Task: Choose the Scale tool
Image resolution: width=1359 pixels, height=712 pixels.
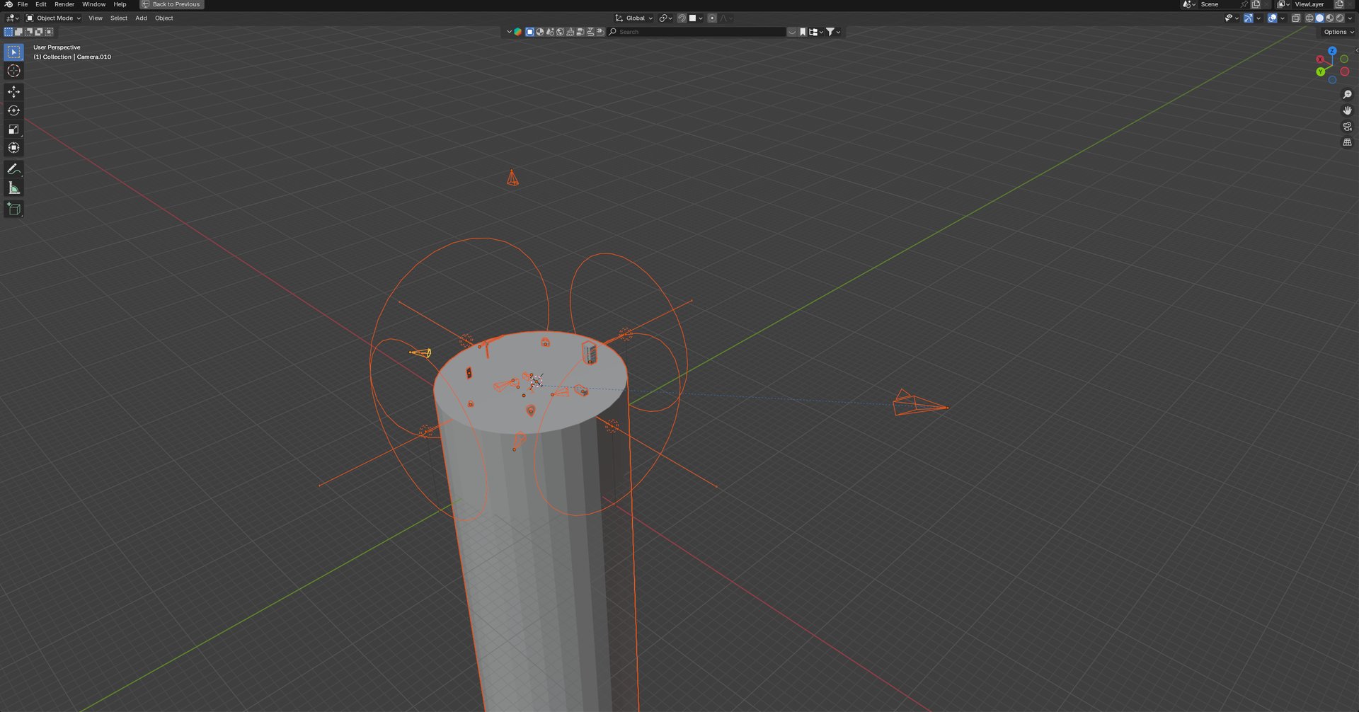Action: tap(13, 130)
